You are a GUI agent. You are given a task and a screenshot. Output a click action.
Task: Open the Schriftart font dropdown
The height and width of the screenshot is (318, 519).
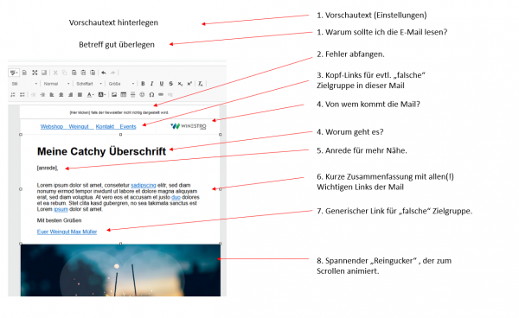tap(89, 84)
